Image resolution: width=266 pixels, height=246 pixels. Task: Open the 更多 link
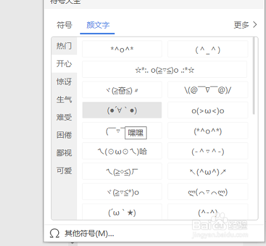point(241,25)
